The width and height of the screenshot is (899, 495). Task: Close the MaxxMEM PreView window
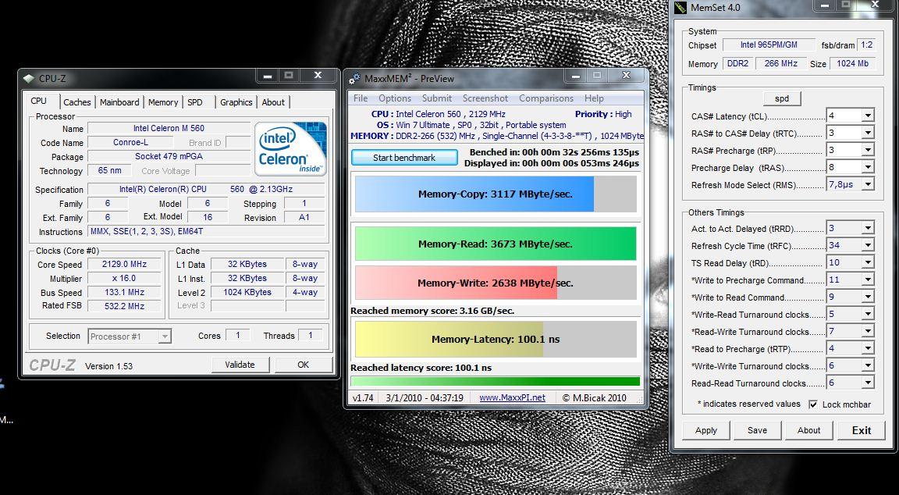click(626, 76)
